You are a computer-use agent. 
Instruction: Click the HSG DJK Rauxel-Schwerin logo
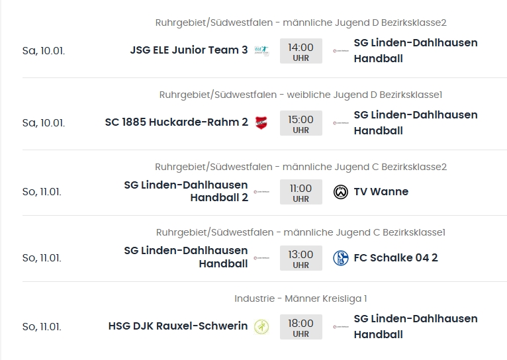point(261,326)
